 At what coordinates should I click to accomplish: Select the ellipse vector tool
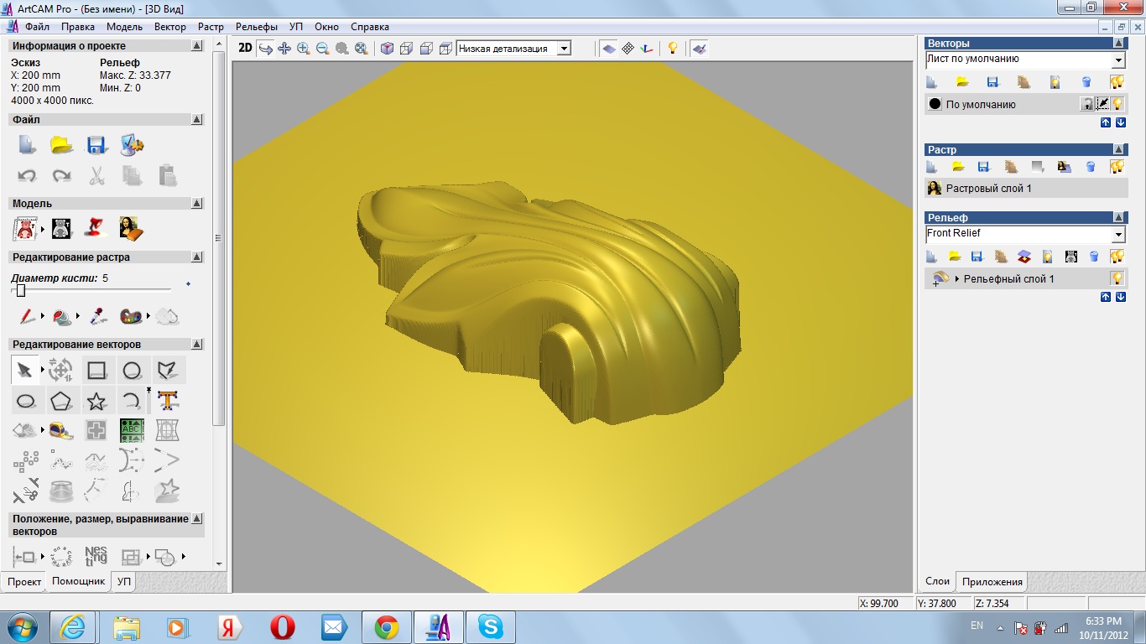[x=25, y=401]
